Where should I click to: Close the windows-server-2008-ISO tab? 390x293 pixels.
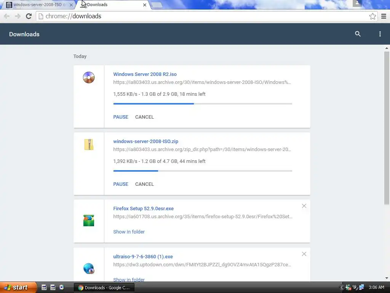pos(71,5)
